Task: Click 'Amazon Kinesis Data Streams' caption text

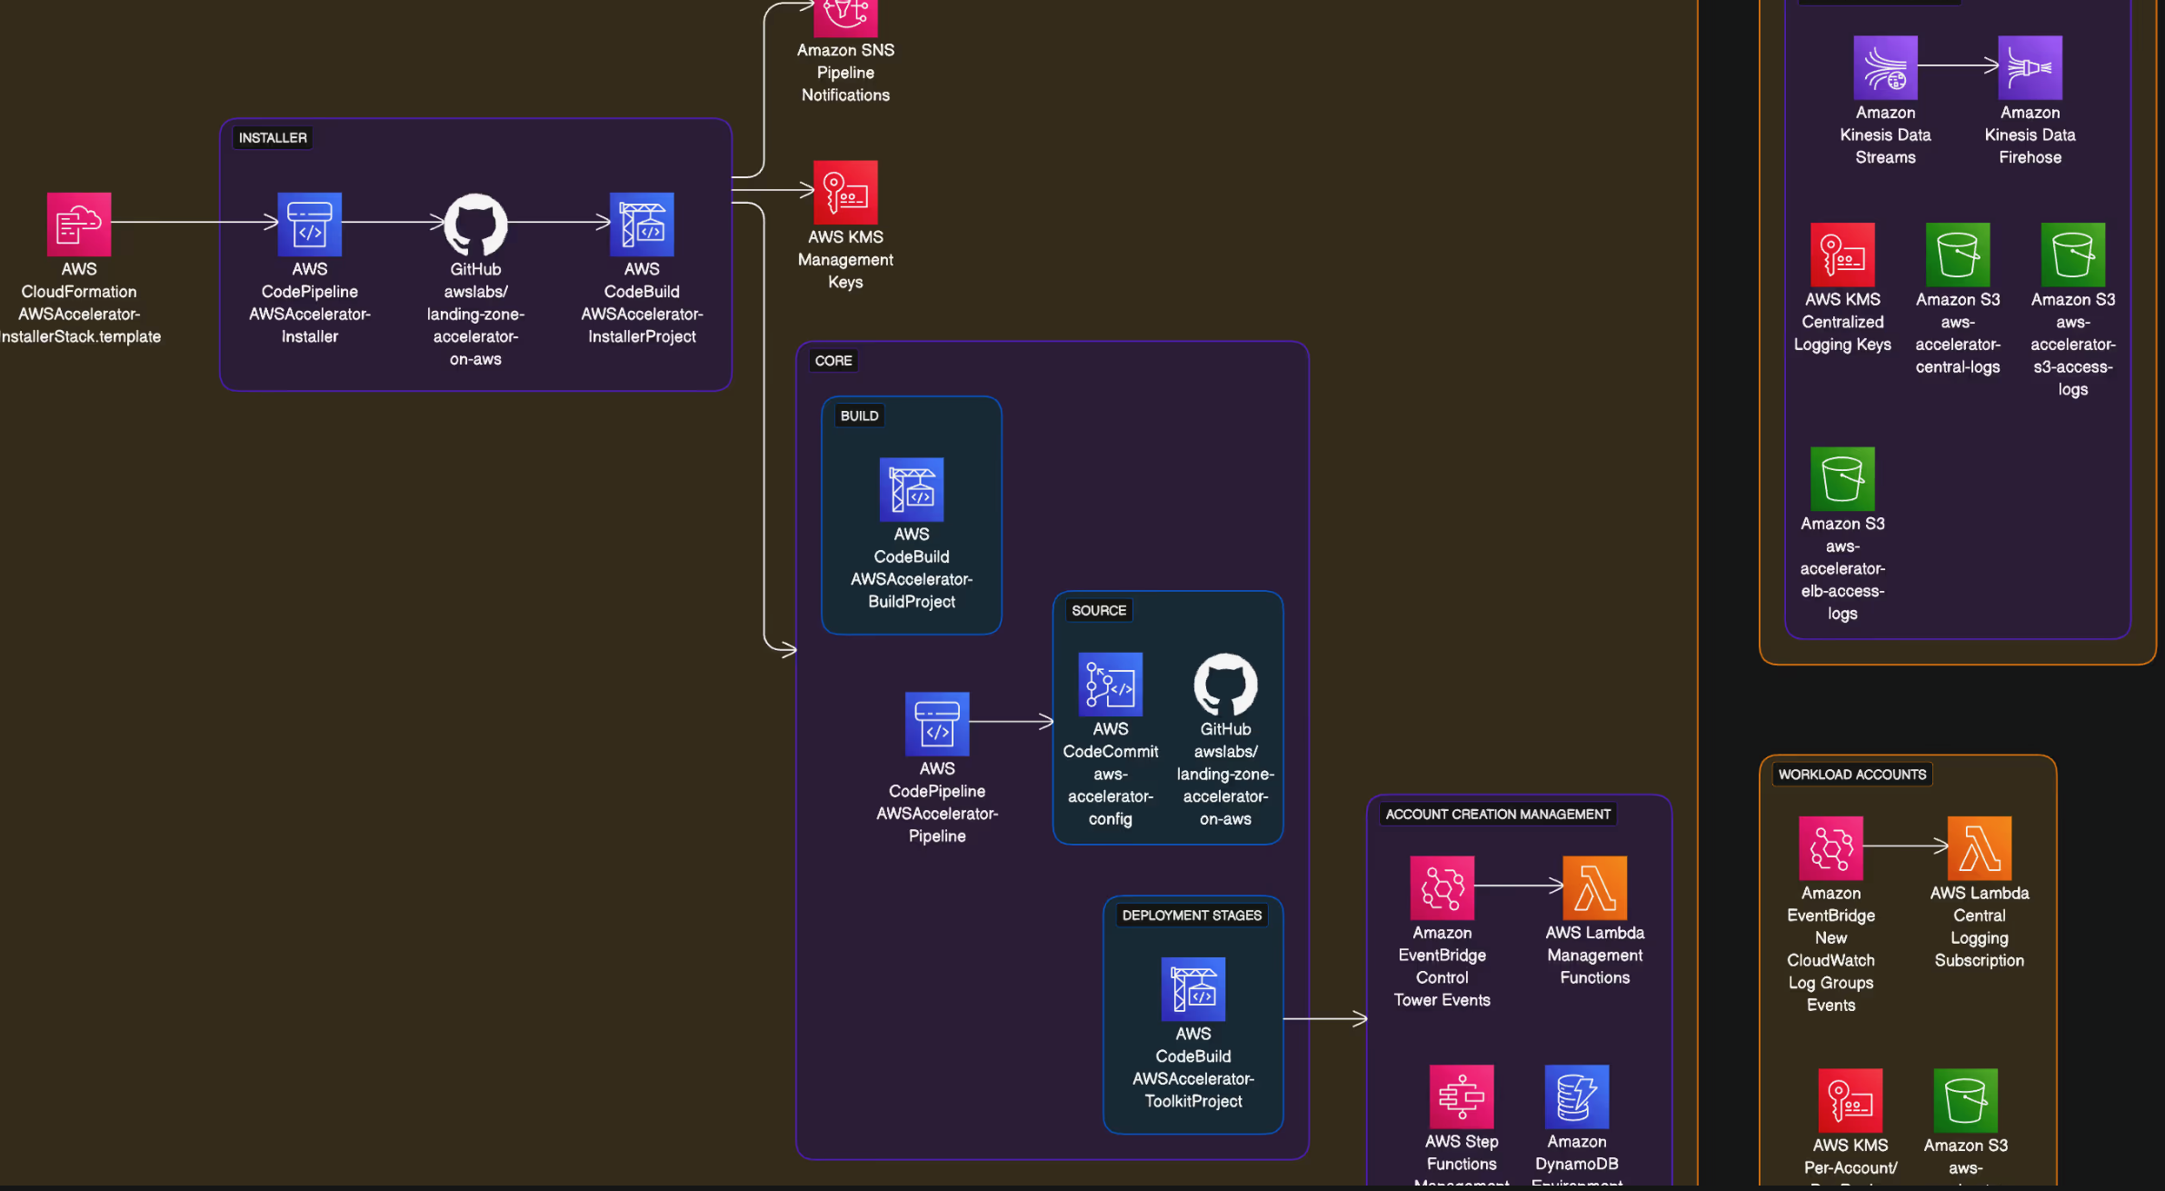Action: click(x=1886, y=135)
